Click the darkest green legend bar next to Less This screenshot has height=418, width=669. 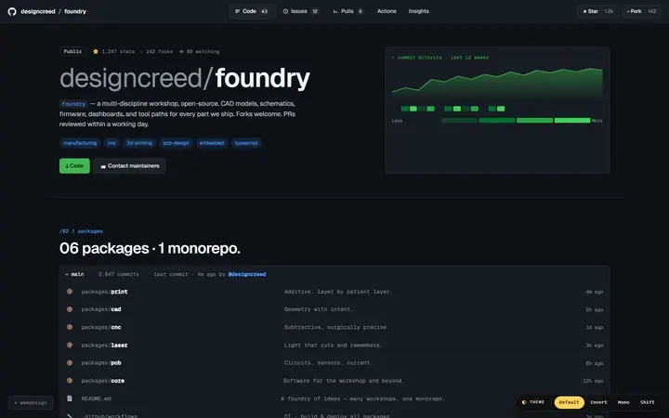tap(460, 121)
